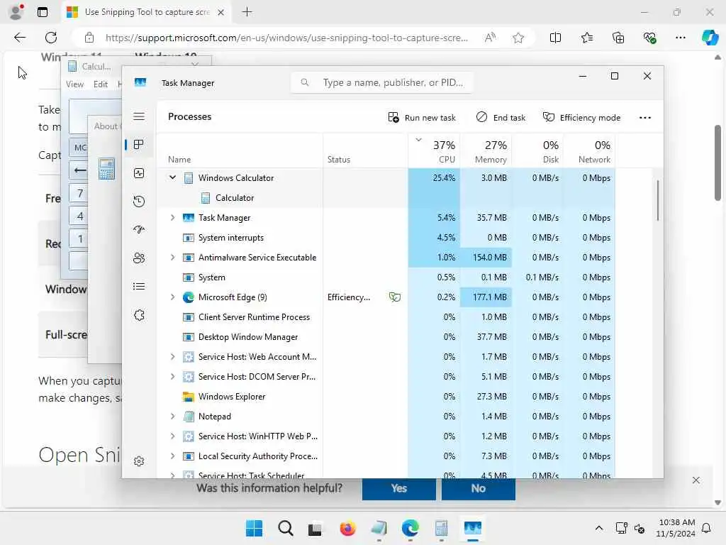Click Windows Calculator 25.4% CPU cell
This screenshot has width=726, height=545.
pos(435,178)
